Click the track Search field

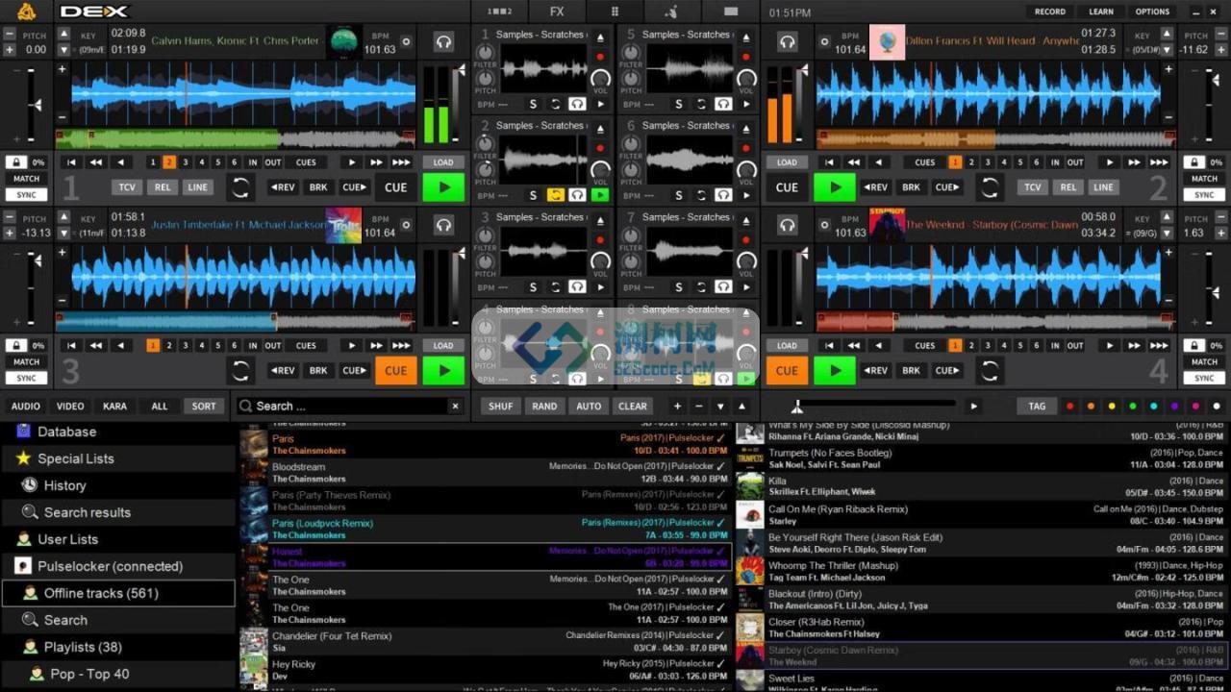coord(351,406)
